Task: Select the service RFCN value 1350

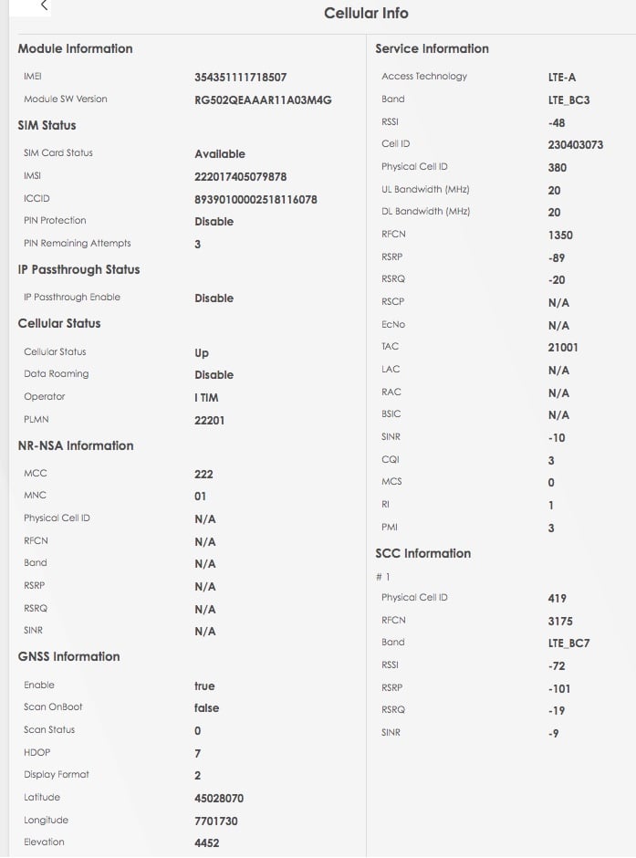Action: point(560,235)
